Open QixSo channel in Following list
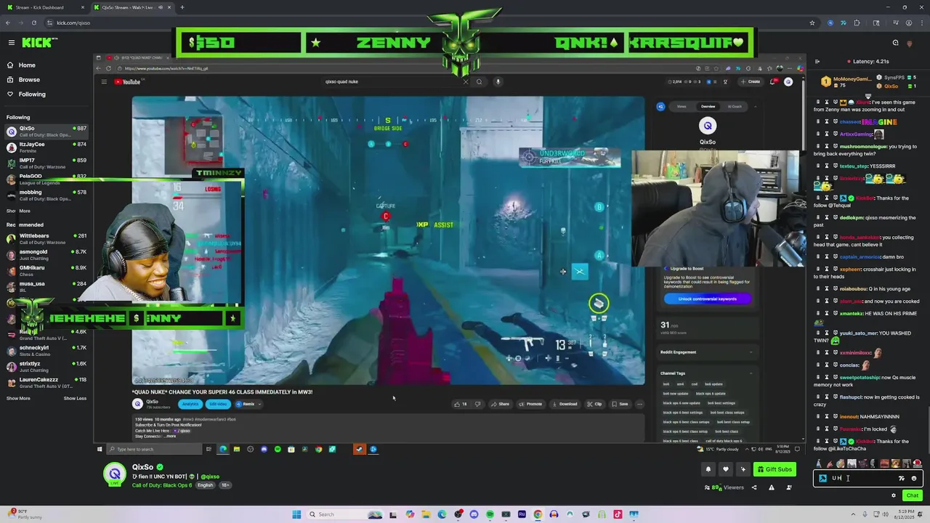This screenshot has height=523, width=930. coord(46,131)
